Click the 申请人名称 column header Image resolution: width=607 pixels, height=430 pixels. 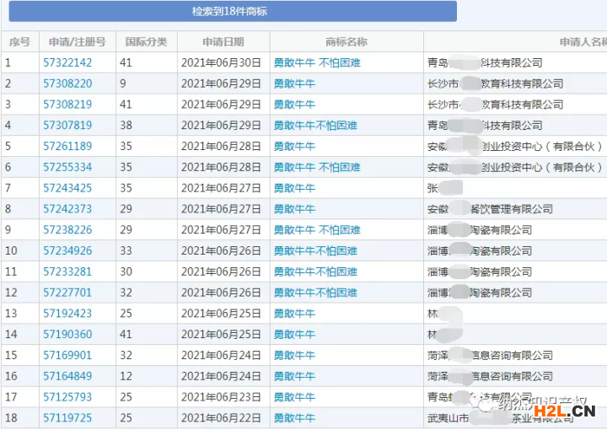515,42
